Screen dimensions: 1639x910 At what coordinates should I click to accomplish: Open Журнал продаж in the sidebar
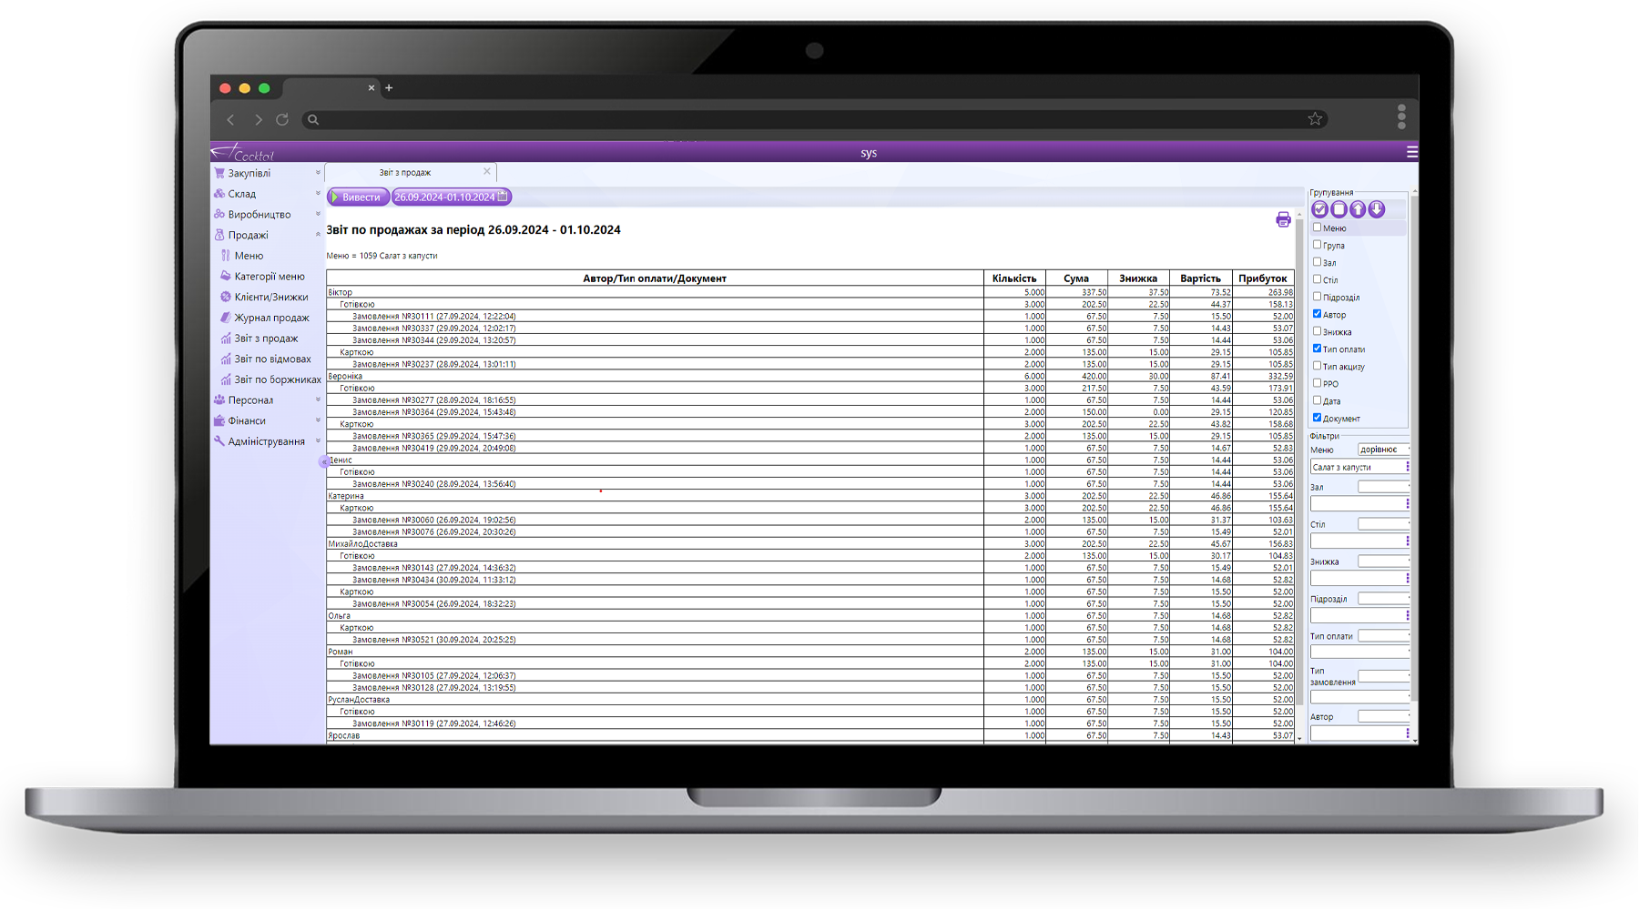click(x=271, y=318)
